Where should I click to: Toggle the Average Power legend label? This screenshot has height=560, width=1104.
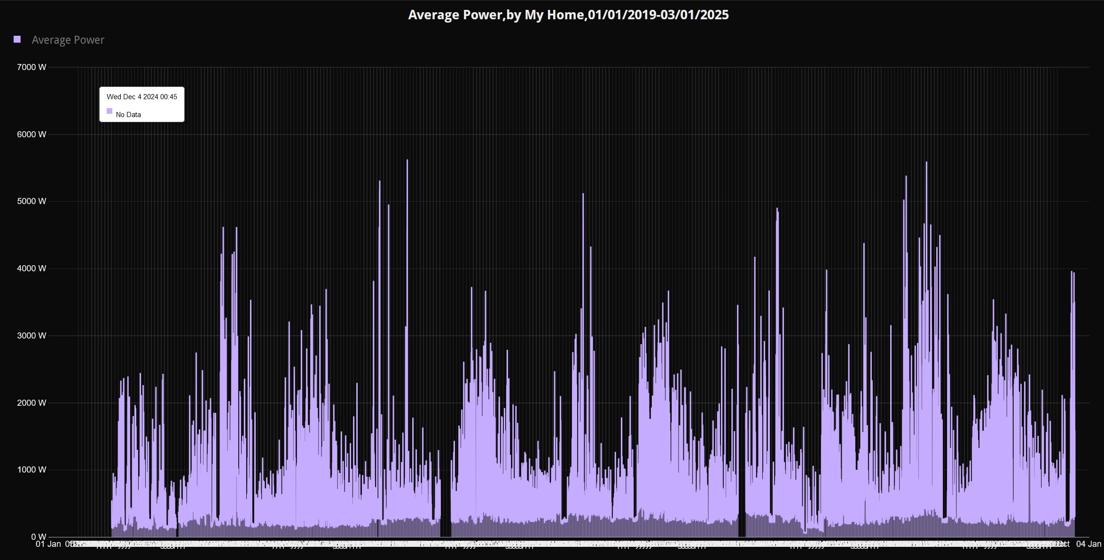click(68, 40)
